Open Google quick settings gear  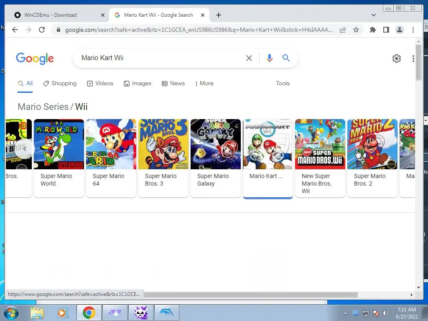click(x=396, y=58)
